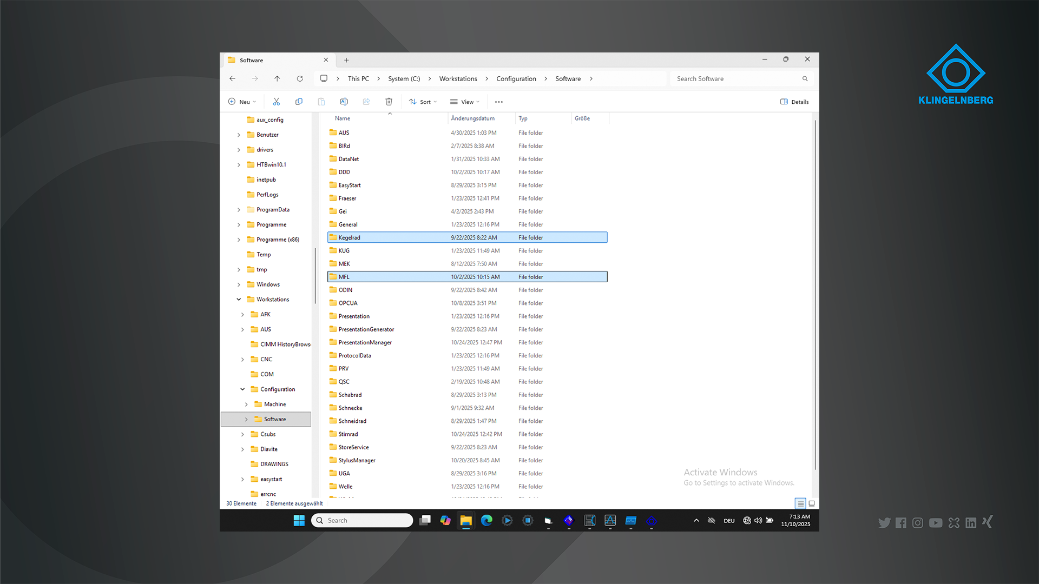The image size is (1039, 584).
Task: Open the More options ellipsis menu
Action: click(x=499, y=102)
